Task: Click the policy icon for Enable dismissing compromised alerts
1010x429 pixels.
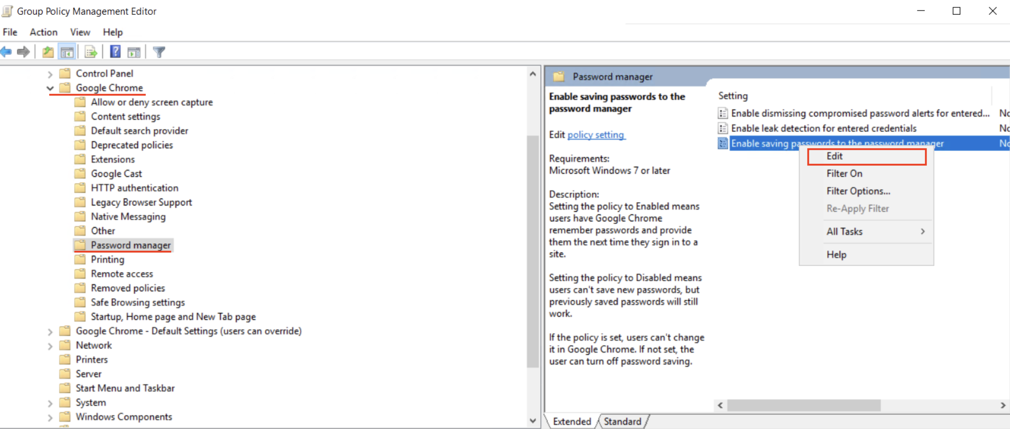Action: pos(723,113)
